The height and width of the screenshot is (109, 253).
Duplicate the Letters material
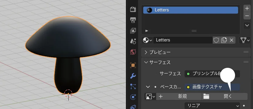click(x=224, y=40)
